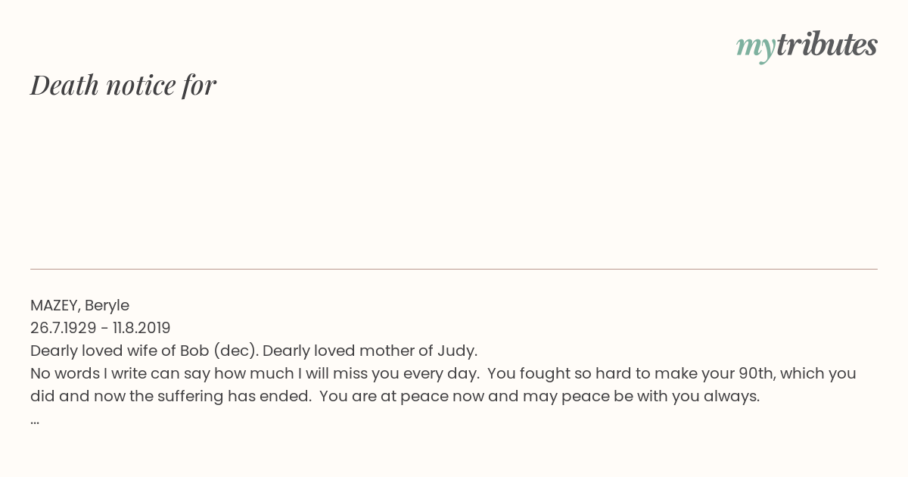Click the mytributes logo
Viewport: 908px width, 477px height.
coord(807,47)
